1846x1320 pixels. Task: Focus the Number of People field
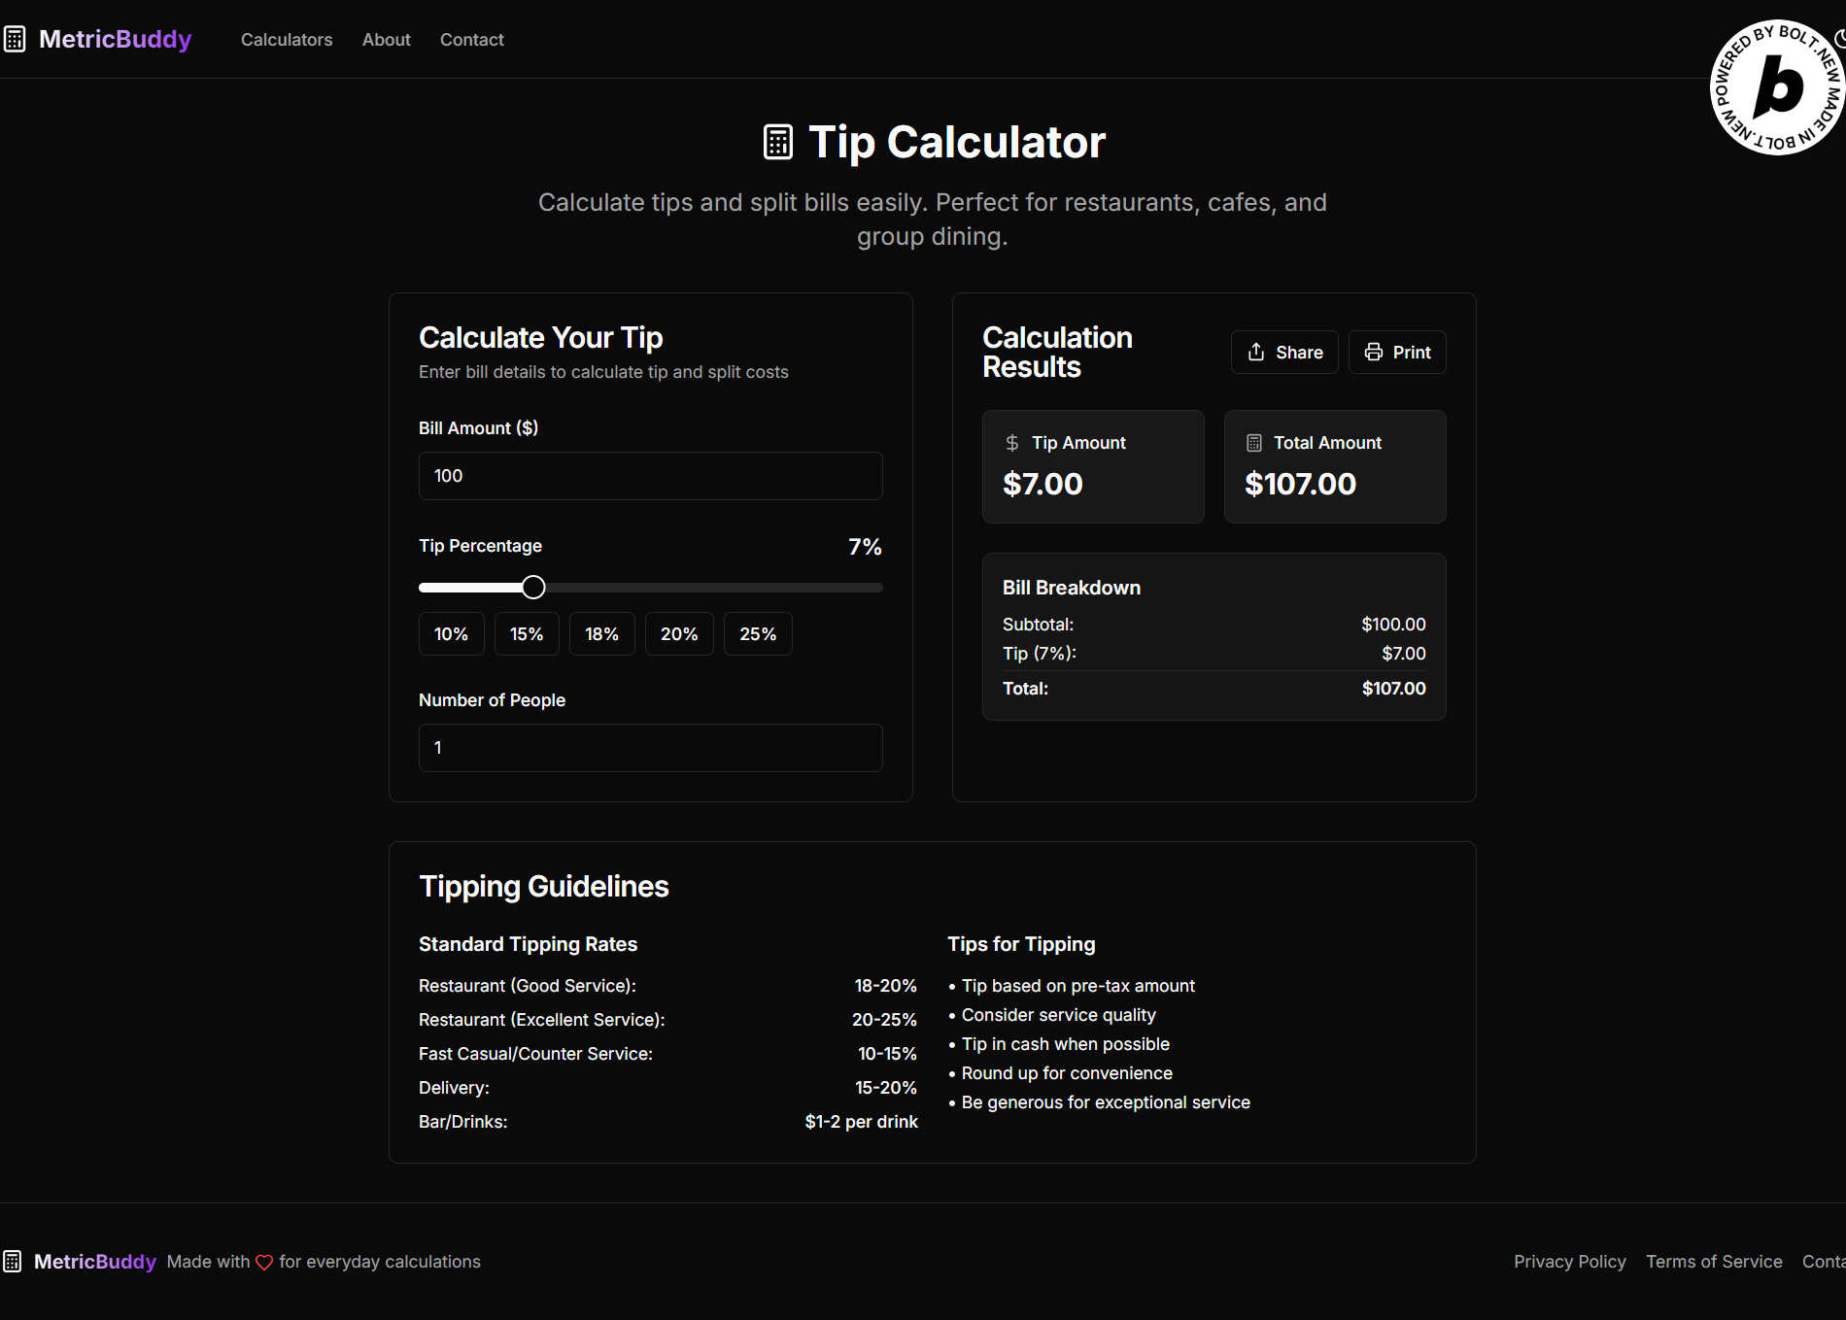point(651,748)
